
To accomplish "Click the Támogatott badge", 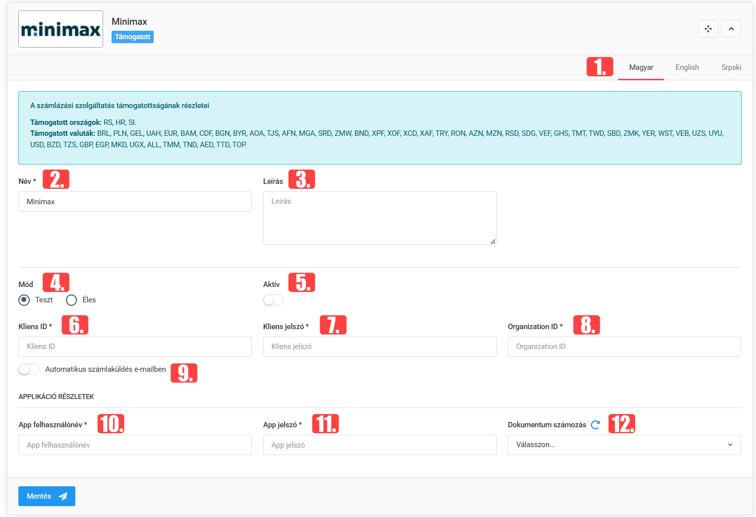I will pos(132,37).
